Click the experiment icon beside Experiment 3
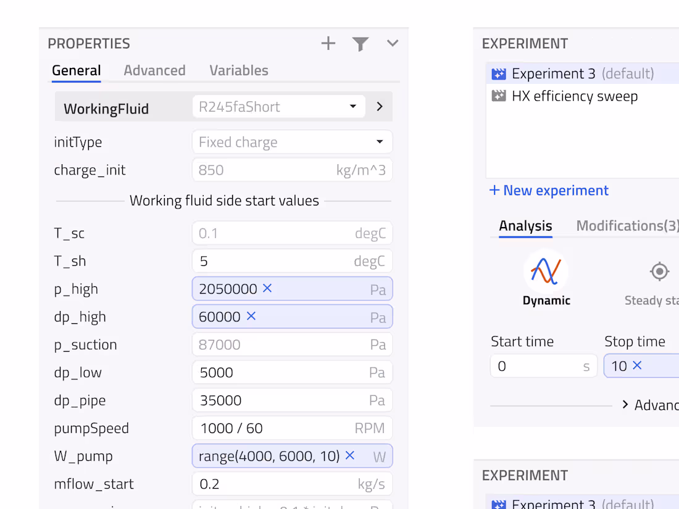 click(x=498, y=73)
